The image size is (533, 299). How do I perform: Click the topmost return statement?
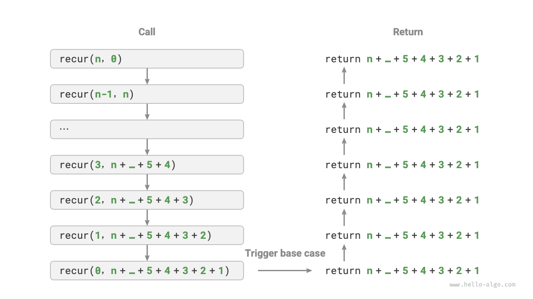point(402,59)
